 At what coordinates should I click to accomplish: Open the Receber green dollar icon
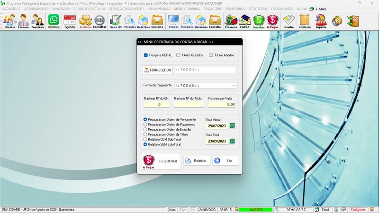[x=259, y=21]
